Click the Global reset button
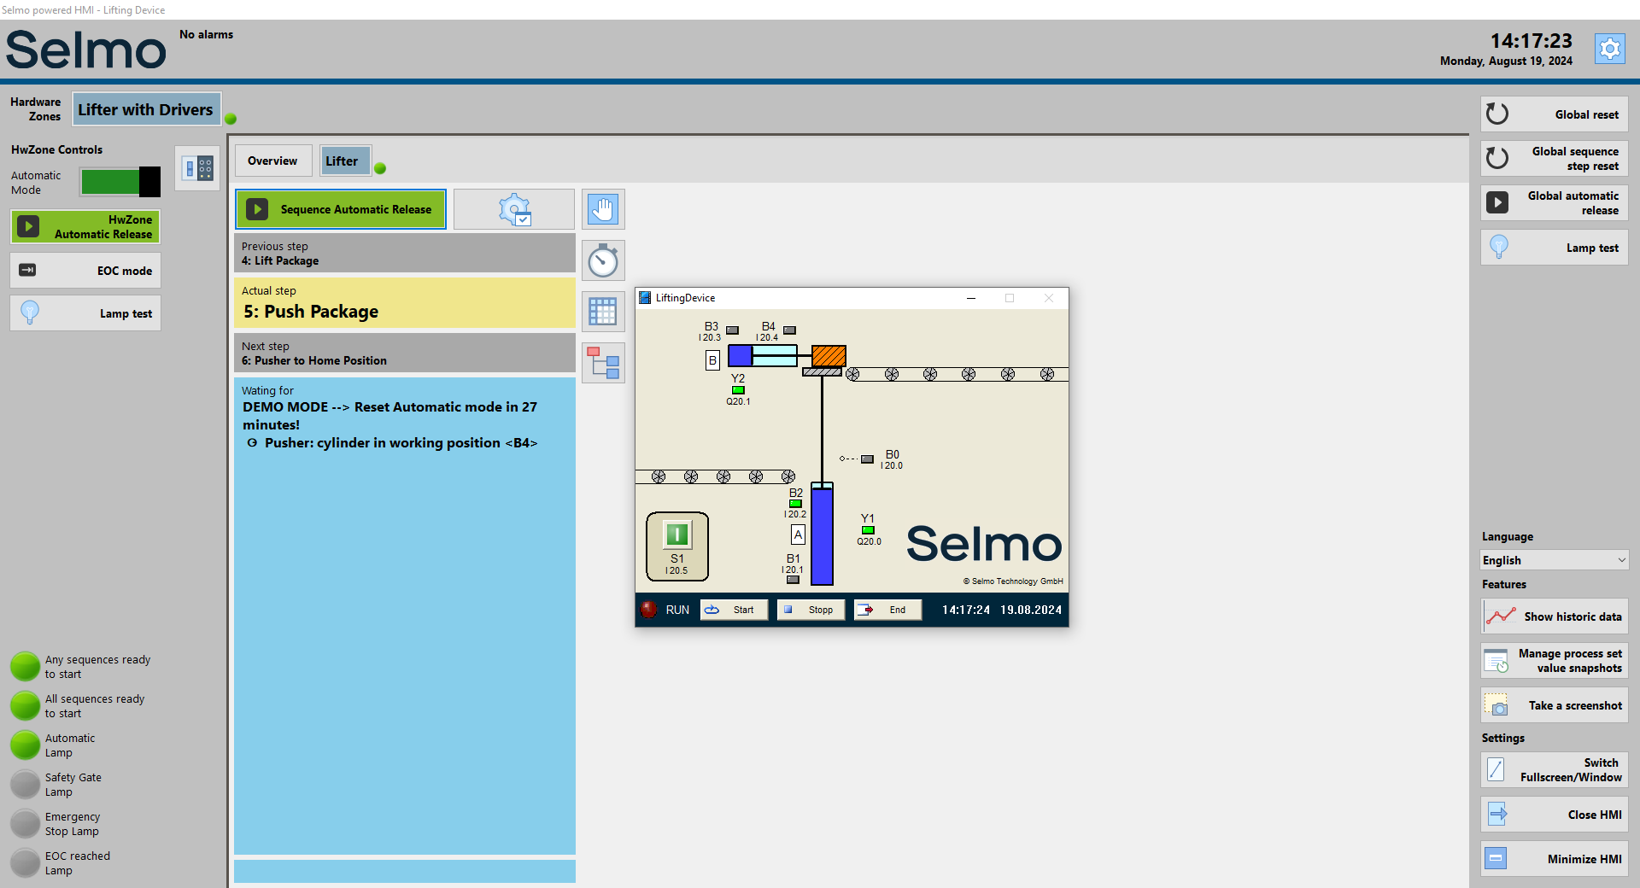 pos(1554,114)
